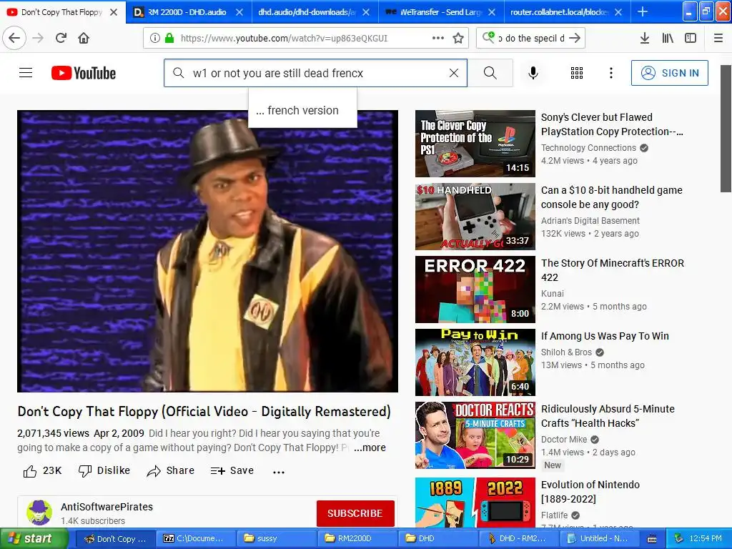Click the Doctor Reacts video thumbnail
732x549 pixels.
[475, 435]
